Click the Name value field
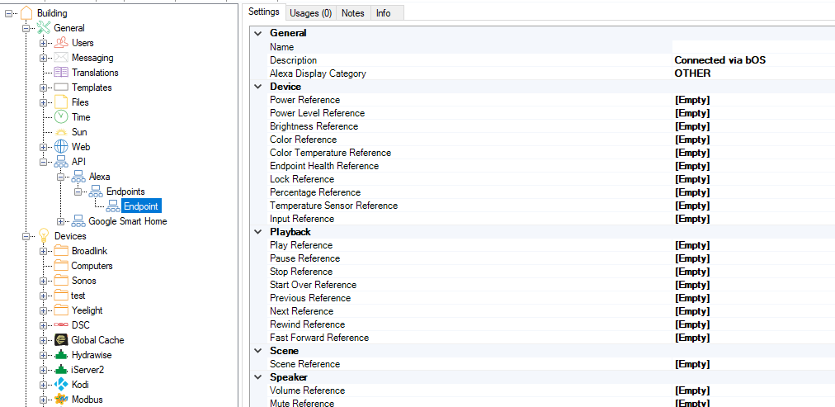The image size is (835, 407). tap(752, 47)
